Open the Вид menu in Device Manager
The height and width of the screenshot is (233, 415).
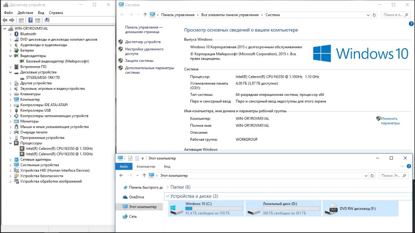point(41,13)
